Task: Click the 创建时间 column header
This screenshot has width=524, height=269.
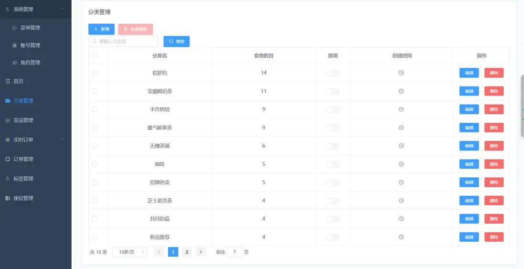Action: click(402, 56)
